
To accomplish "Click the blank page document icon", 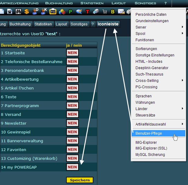I will pos(2,12).
